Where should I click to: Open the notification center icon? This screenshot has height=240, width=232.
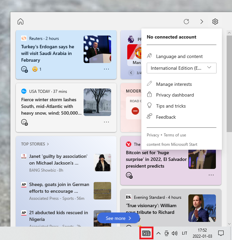point(221,233)
